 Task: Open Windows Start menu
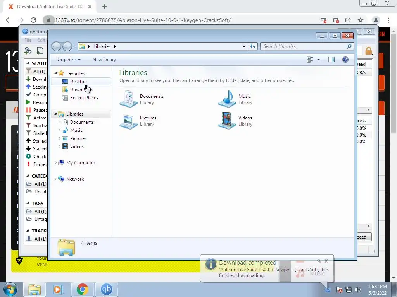point(10,289)
